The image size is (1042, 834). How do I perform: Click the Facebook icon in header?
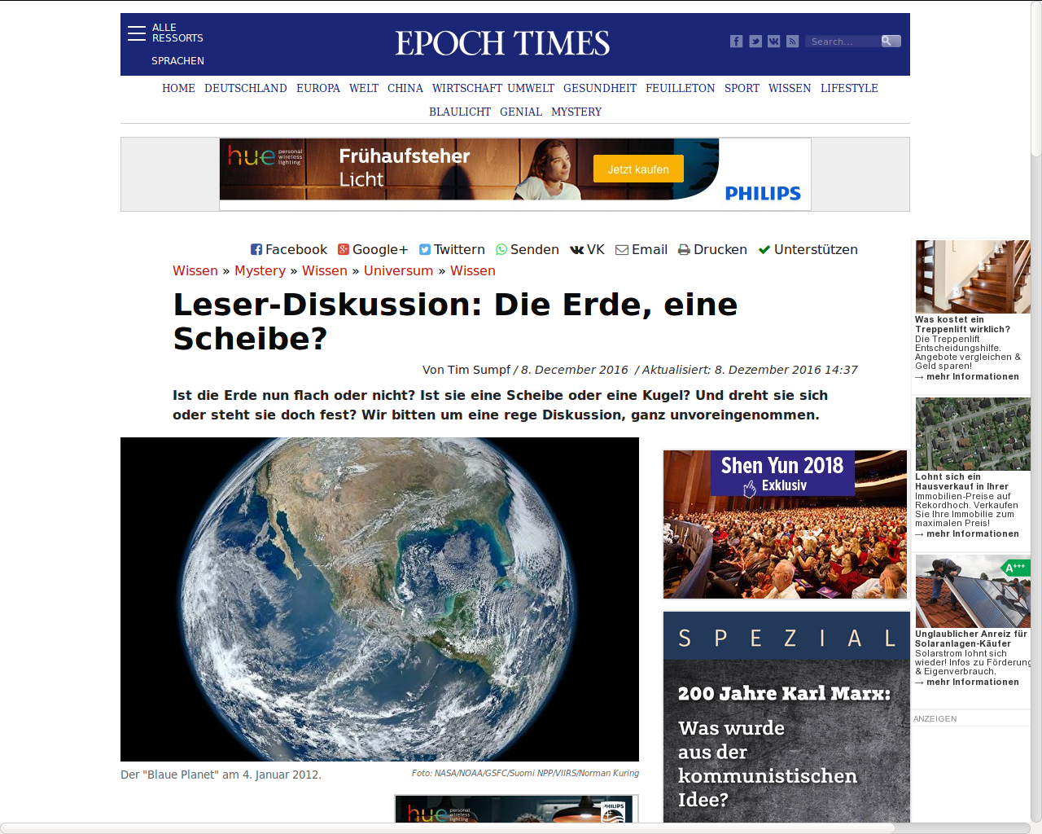(x=736, y=42)
